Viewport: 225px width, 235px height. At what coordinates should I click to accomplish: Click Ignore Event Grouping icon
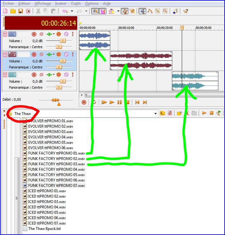pyautogui.click(x=132, y=11)
